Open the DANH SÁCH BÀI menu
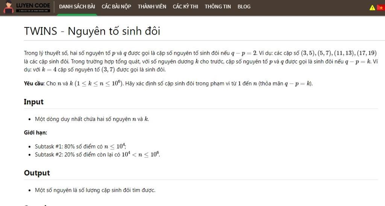This screenshot has width=385, height=206. 77,7
